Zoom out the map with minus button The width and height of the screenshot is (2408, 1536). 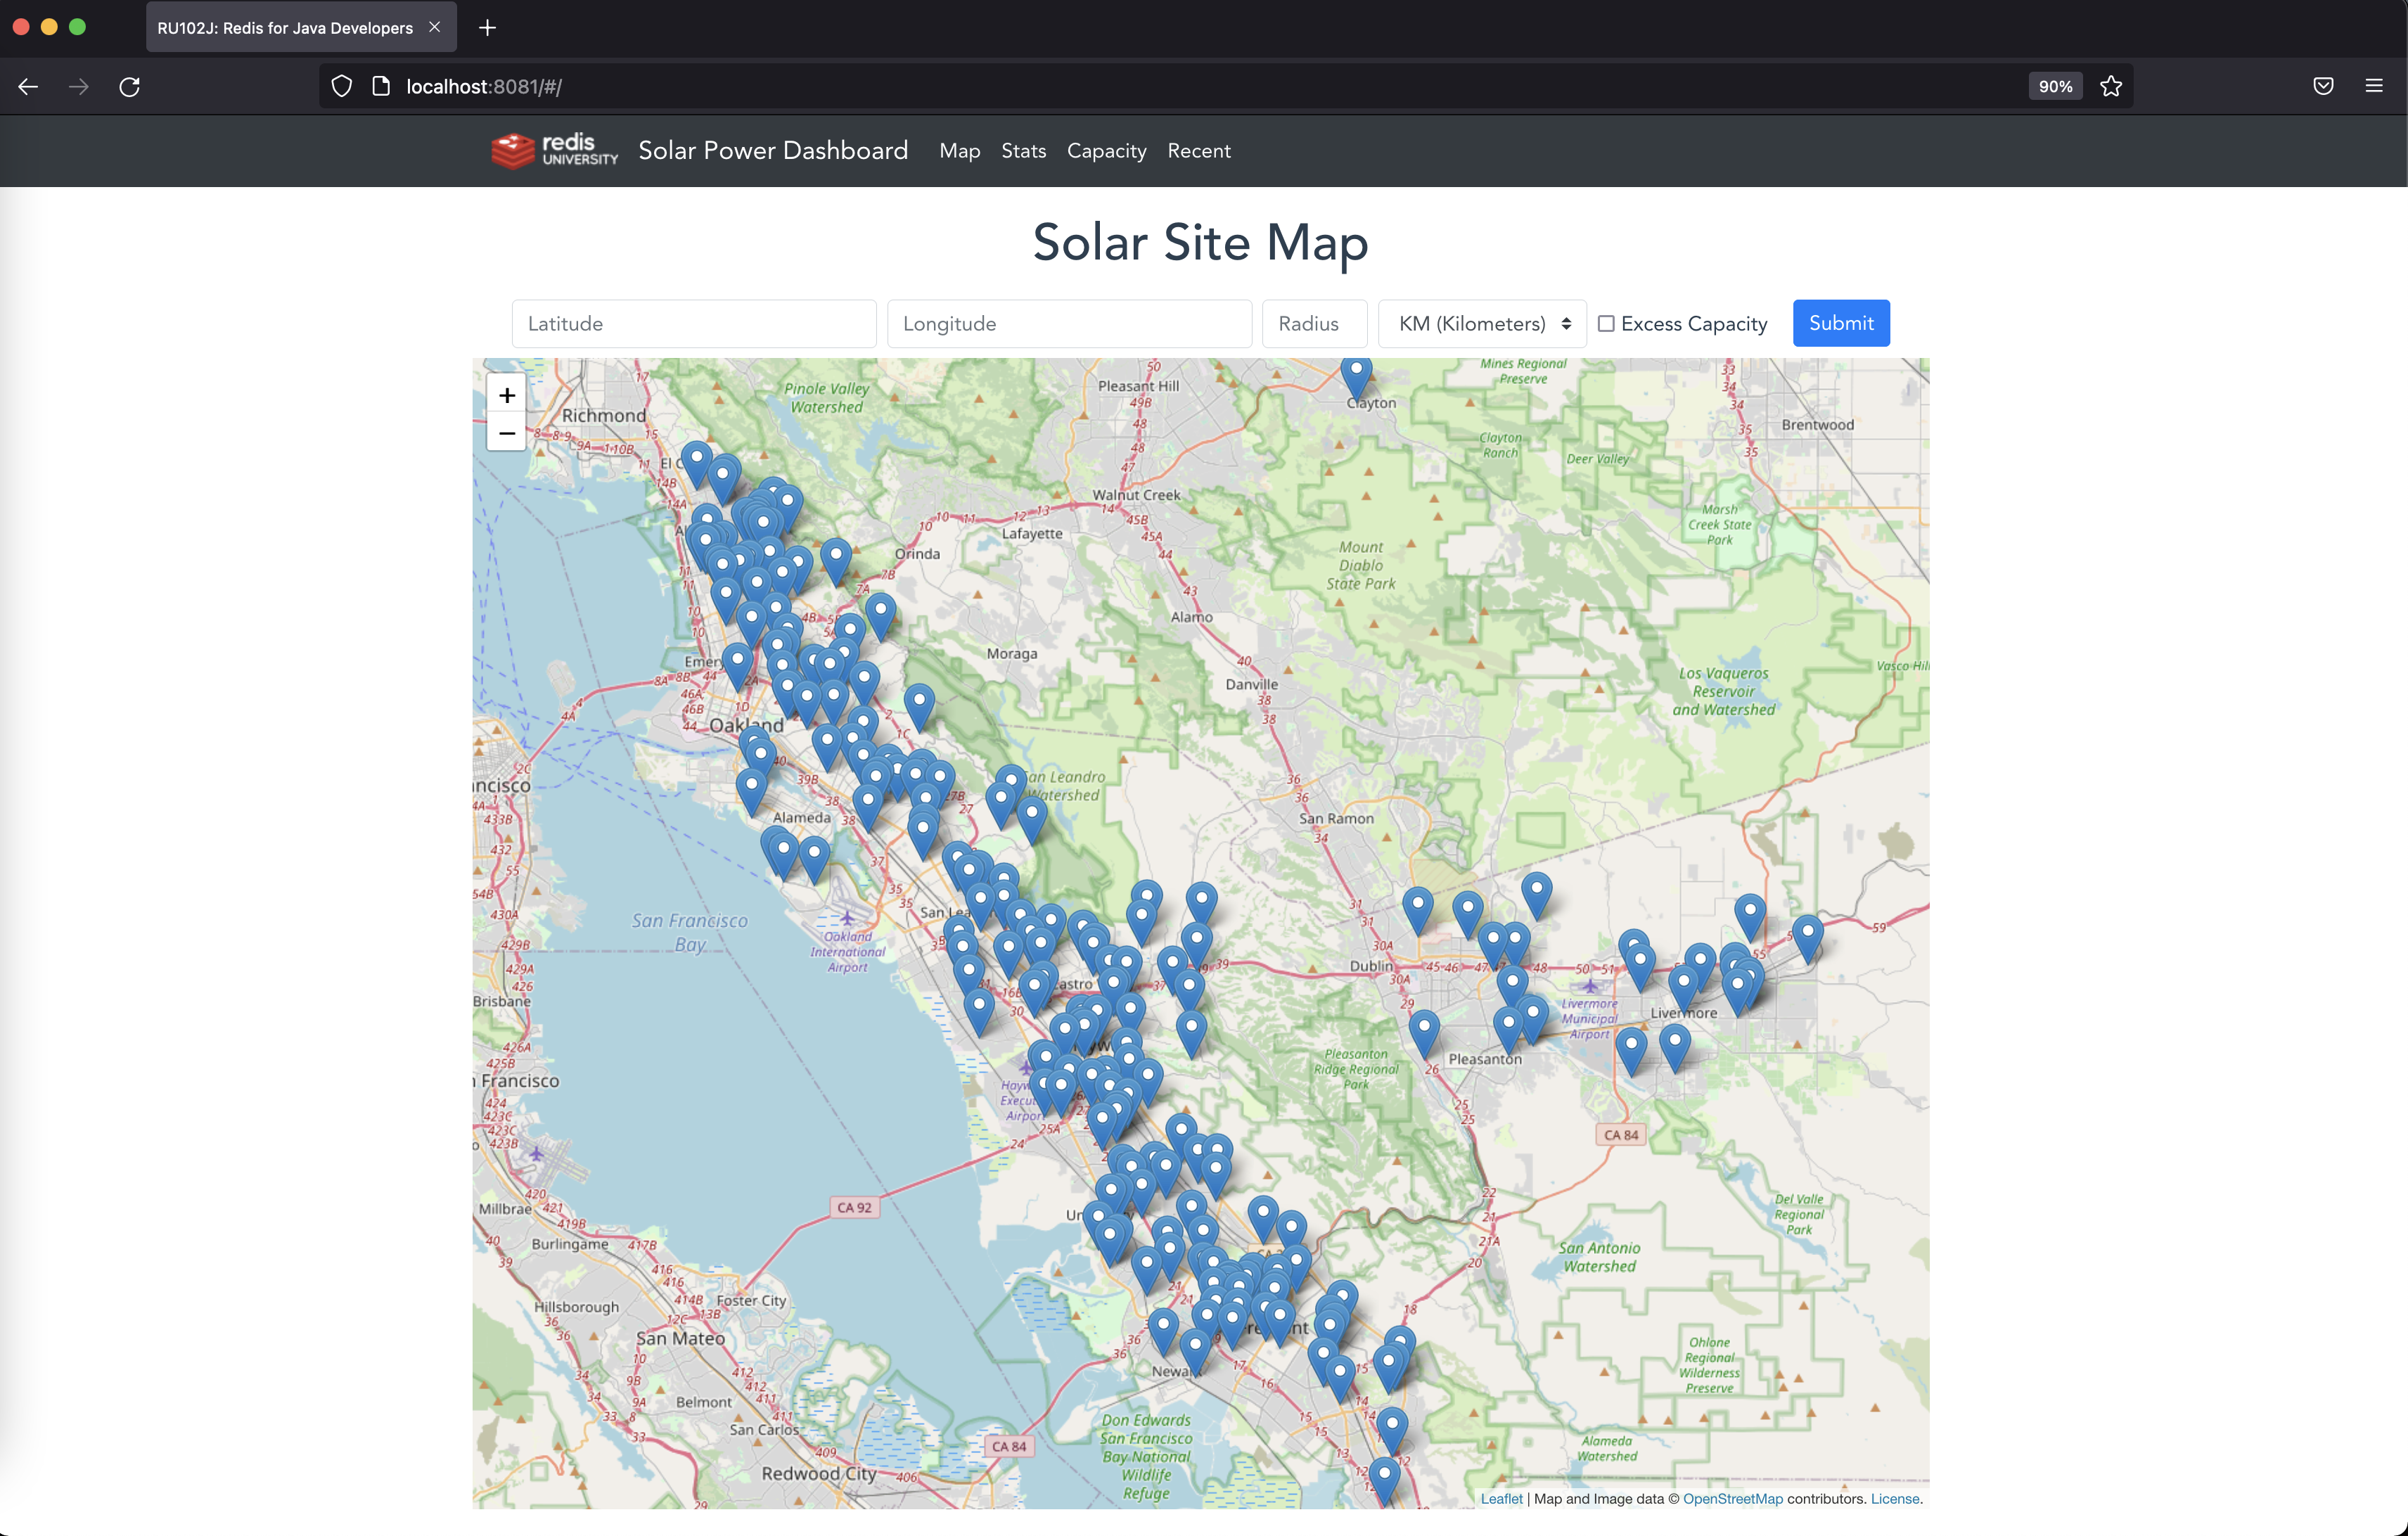click(x=507, y=433)
